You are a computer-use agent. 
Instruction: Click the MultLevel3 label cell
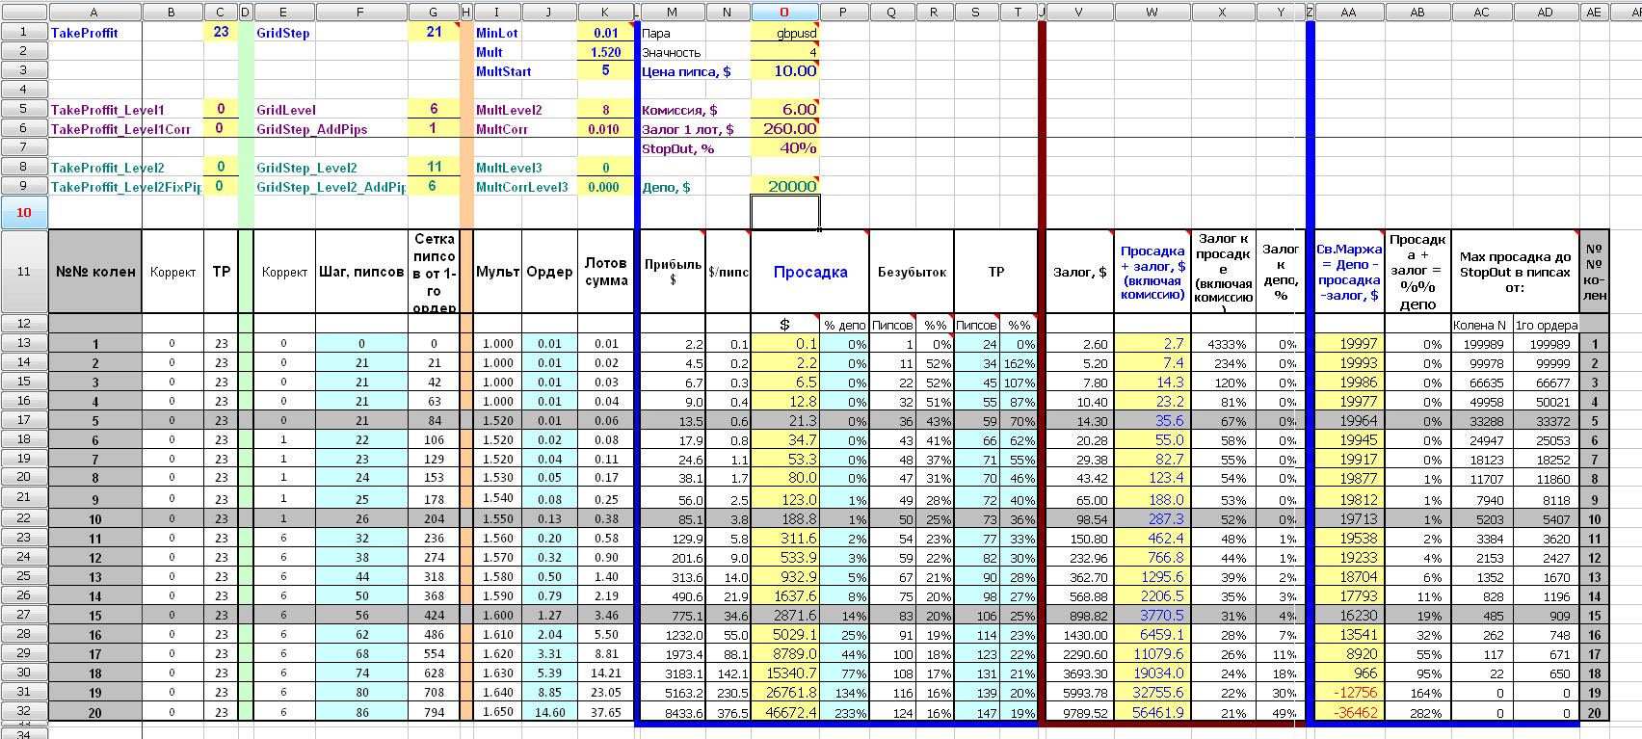(x=525, y=168)
